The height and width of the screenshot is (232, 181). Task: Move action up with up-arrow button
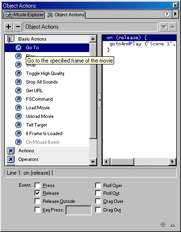pyautogui.click(x=172, y=27)
